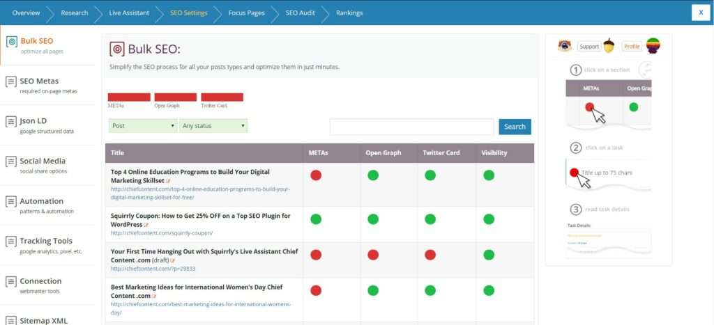Click the target icon beside Bulk SEO heading
Viewport: 714px width, 325px height.
click(117, 49)
